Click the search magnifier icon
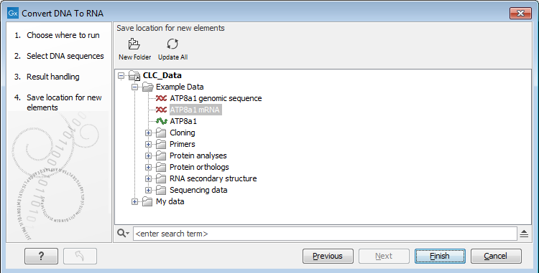 [123, 234]
